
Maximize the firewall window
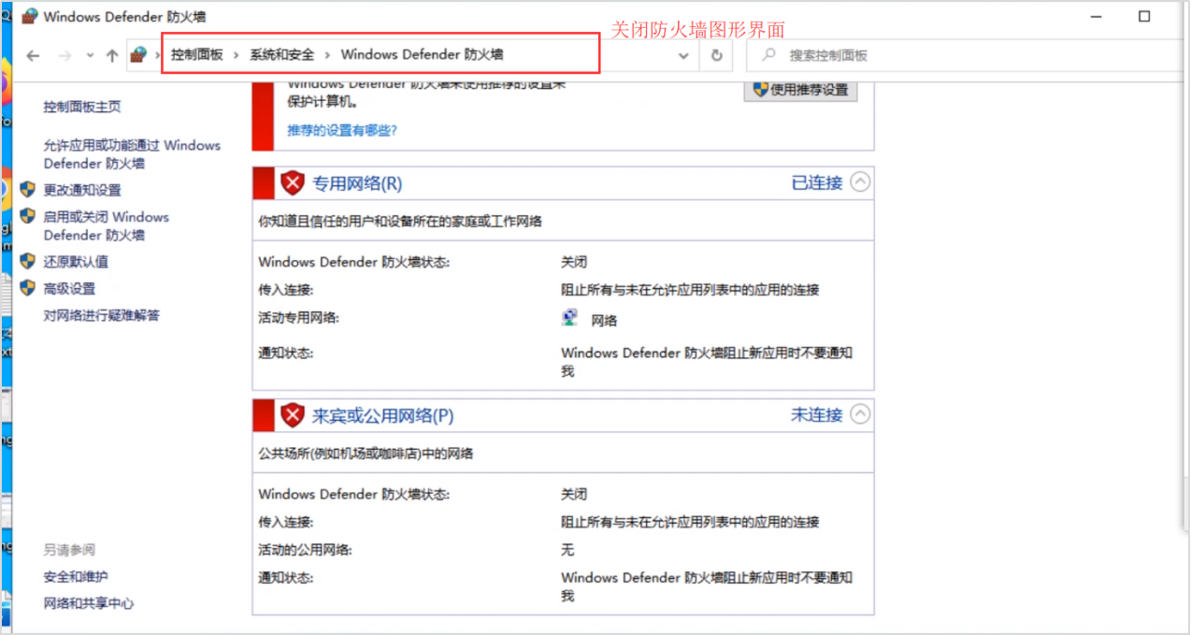1144,16
